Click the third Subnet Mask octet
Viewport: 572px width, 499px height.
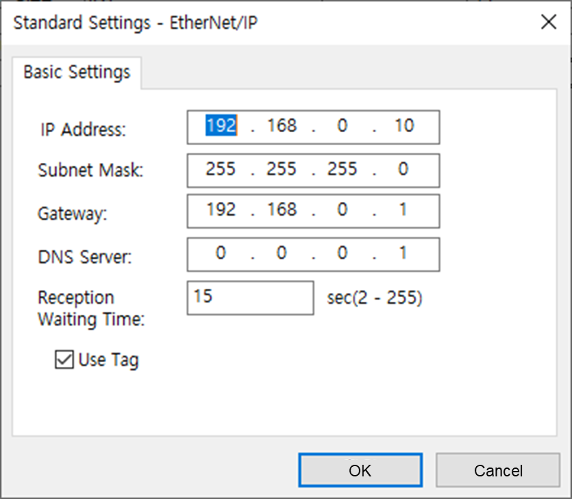(x=342, y=170)
